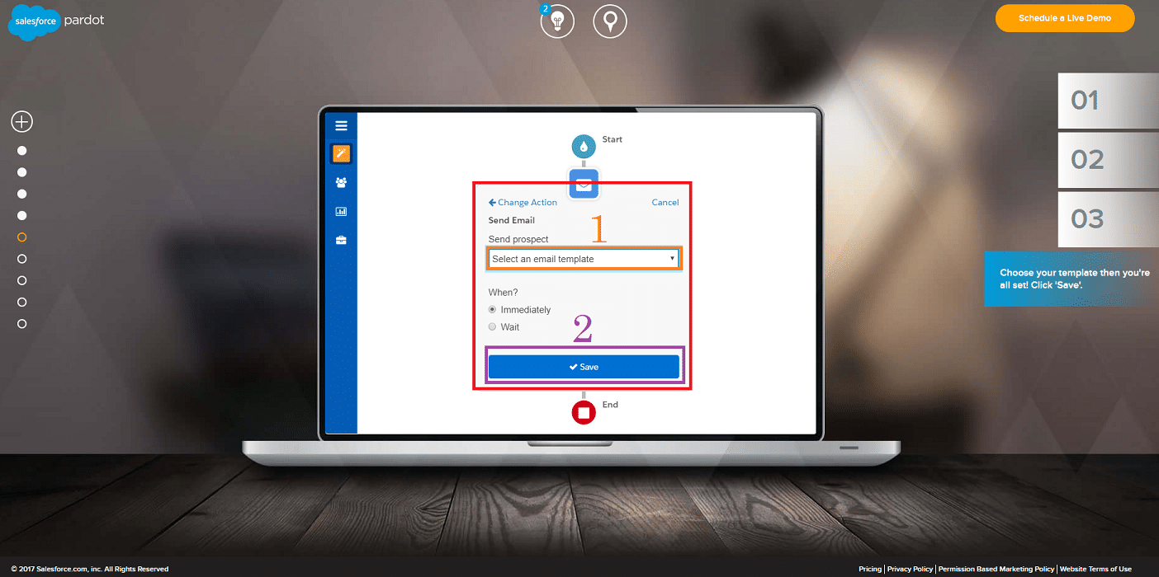Open Website Terms of Use link

1095,569
